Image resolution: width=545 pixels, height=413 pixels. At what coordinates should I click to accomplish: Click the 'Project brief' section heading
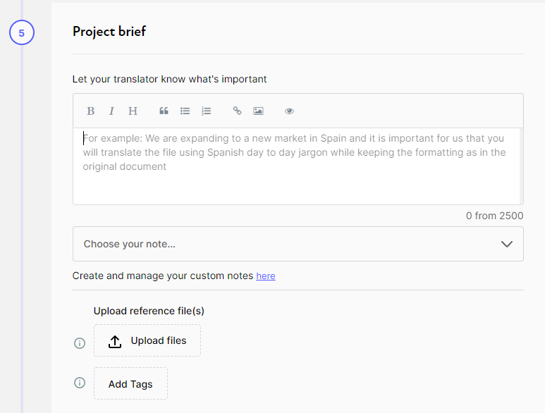(109, 32)
